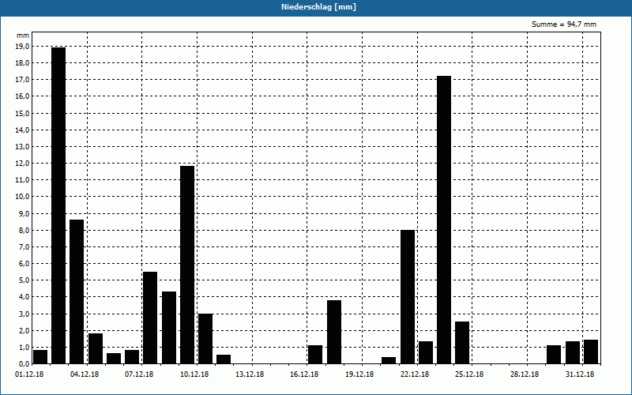Select the bar reaching about 8,6 mm
The image size is (632, 395).
(x=77, y=292)
